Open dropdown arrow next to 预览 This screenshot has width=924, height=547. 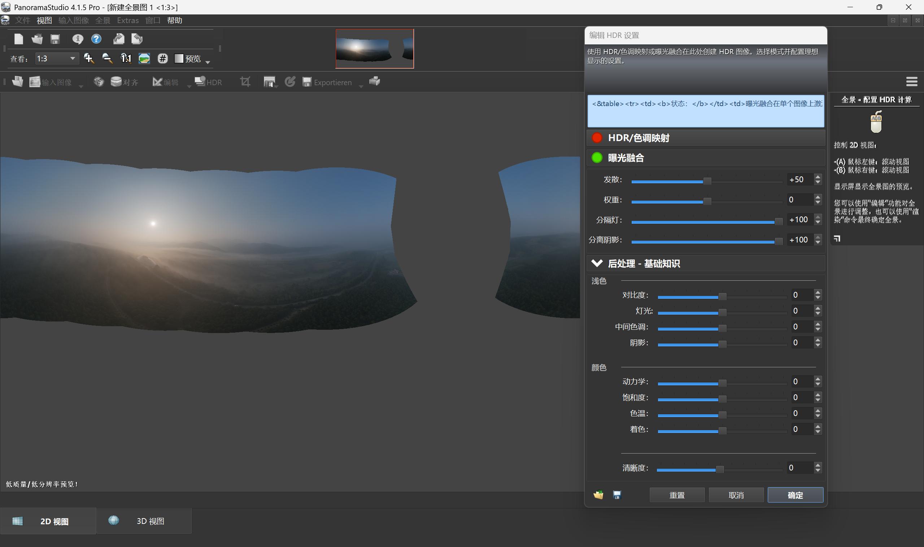208,62
